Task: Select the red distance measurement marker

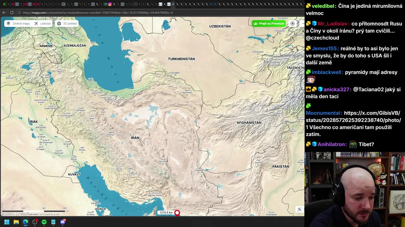Action: [177, 213]
